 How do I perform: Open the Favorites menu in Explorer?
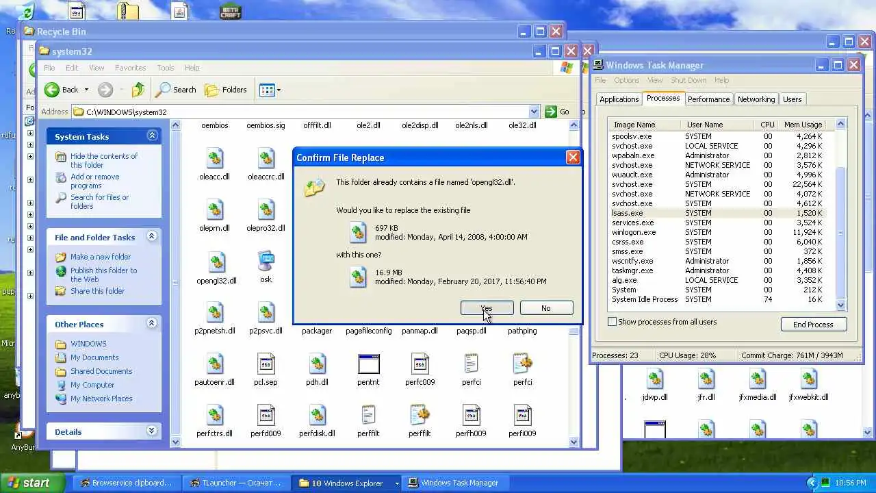tap(130, 68)
